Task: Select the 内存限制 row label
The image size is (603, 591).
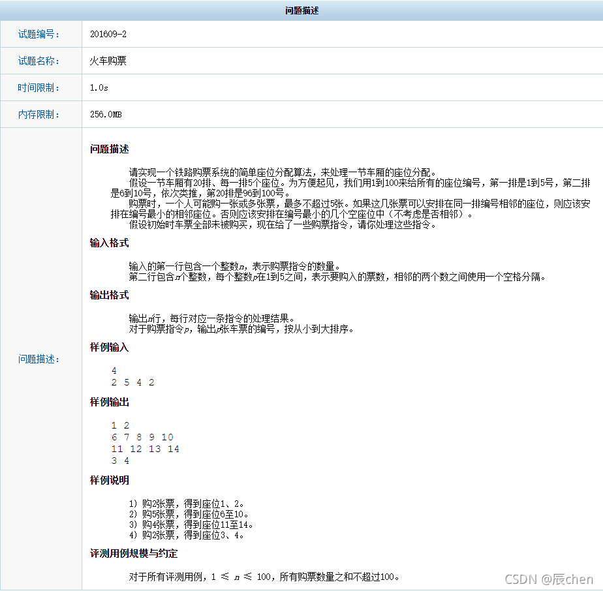Action: click(x=40, y=114)
